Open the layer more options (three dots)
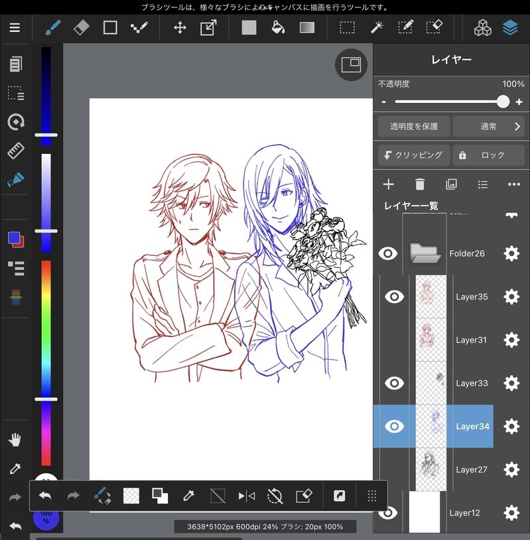This screenshot has height=540, width=530. click(x=514, y=184)
